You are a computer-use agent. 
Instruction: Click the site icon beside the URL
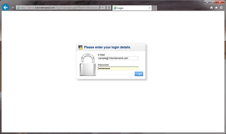coord(18,7)
